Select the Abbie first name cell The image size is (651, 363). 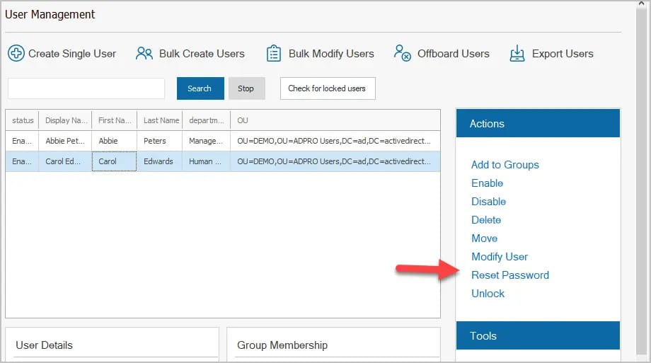tap(114, 141)
